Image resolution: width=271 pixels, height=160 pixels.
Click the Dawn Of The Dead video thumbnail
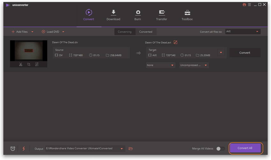(x=29, y=51)
